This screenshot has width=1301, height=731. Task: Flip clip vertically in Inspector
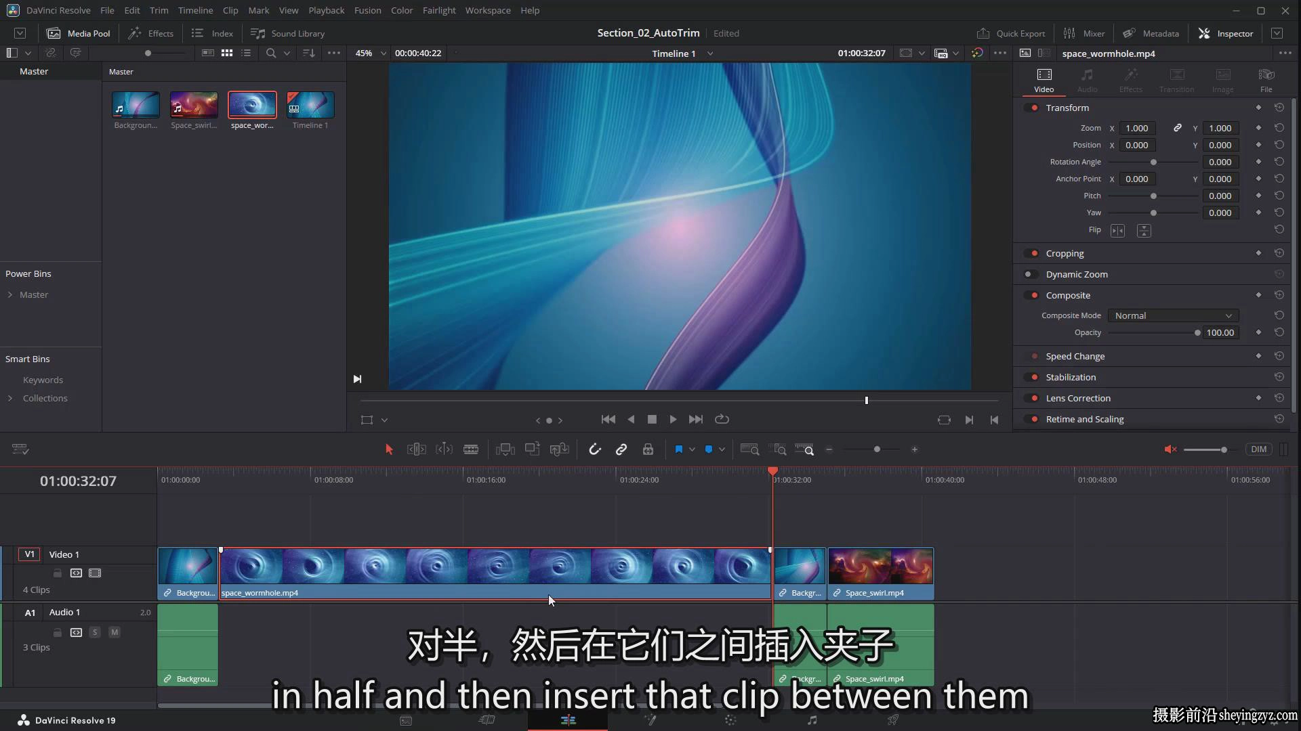(x=1144, y=231)
